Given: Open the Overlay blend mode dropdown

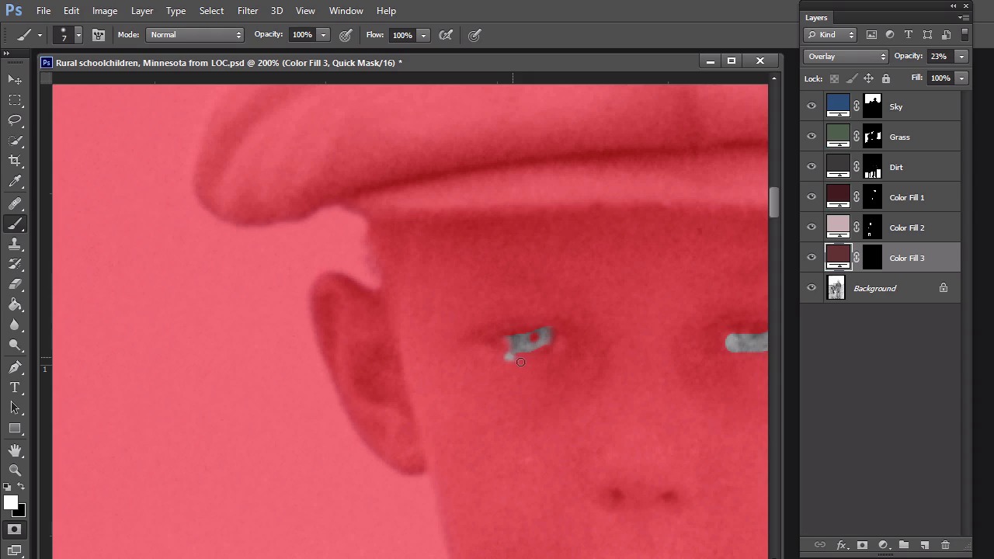Looking at the screenshot, I should pos(846,57).
